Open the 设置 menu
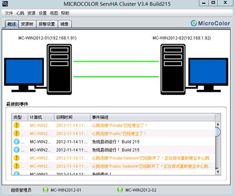235x196 pixels. pos(43,13)
